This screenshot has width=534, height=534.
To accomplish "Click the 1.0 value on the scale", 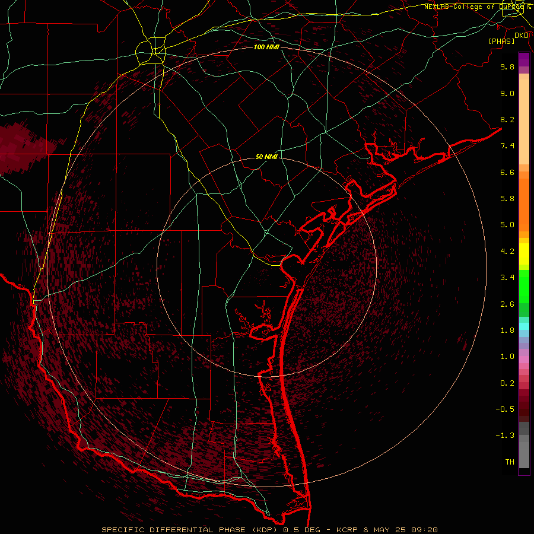I will (x=507, y=357).
